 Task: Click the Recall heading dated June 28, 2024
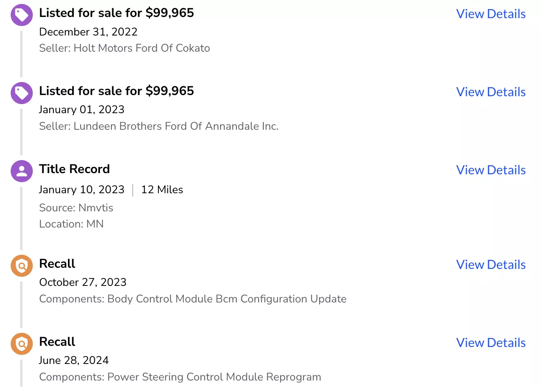(57, 342)
